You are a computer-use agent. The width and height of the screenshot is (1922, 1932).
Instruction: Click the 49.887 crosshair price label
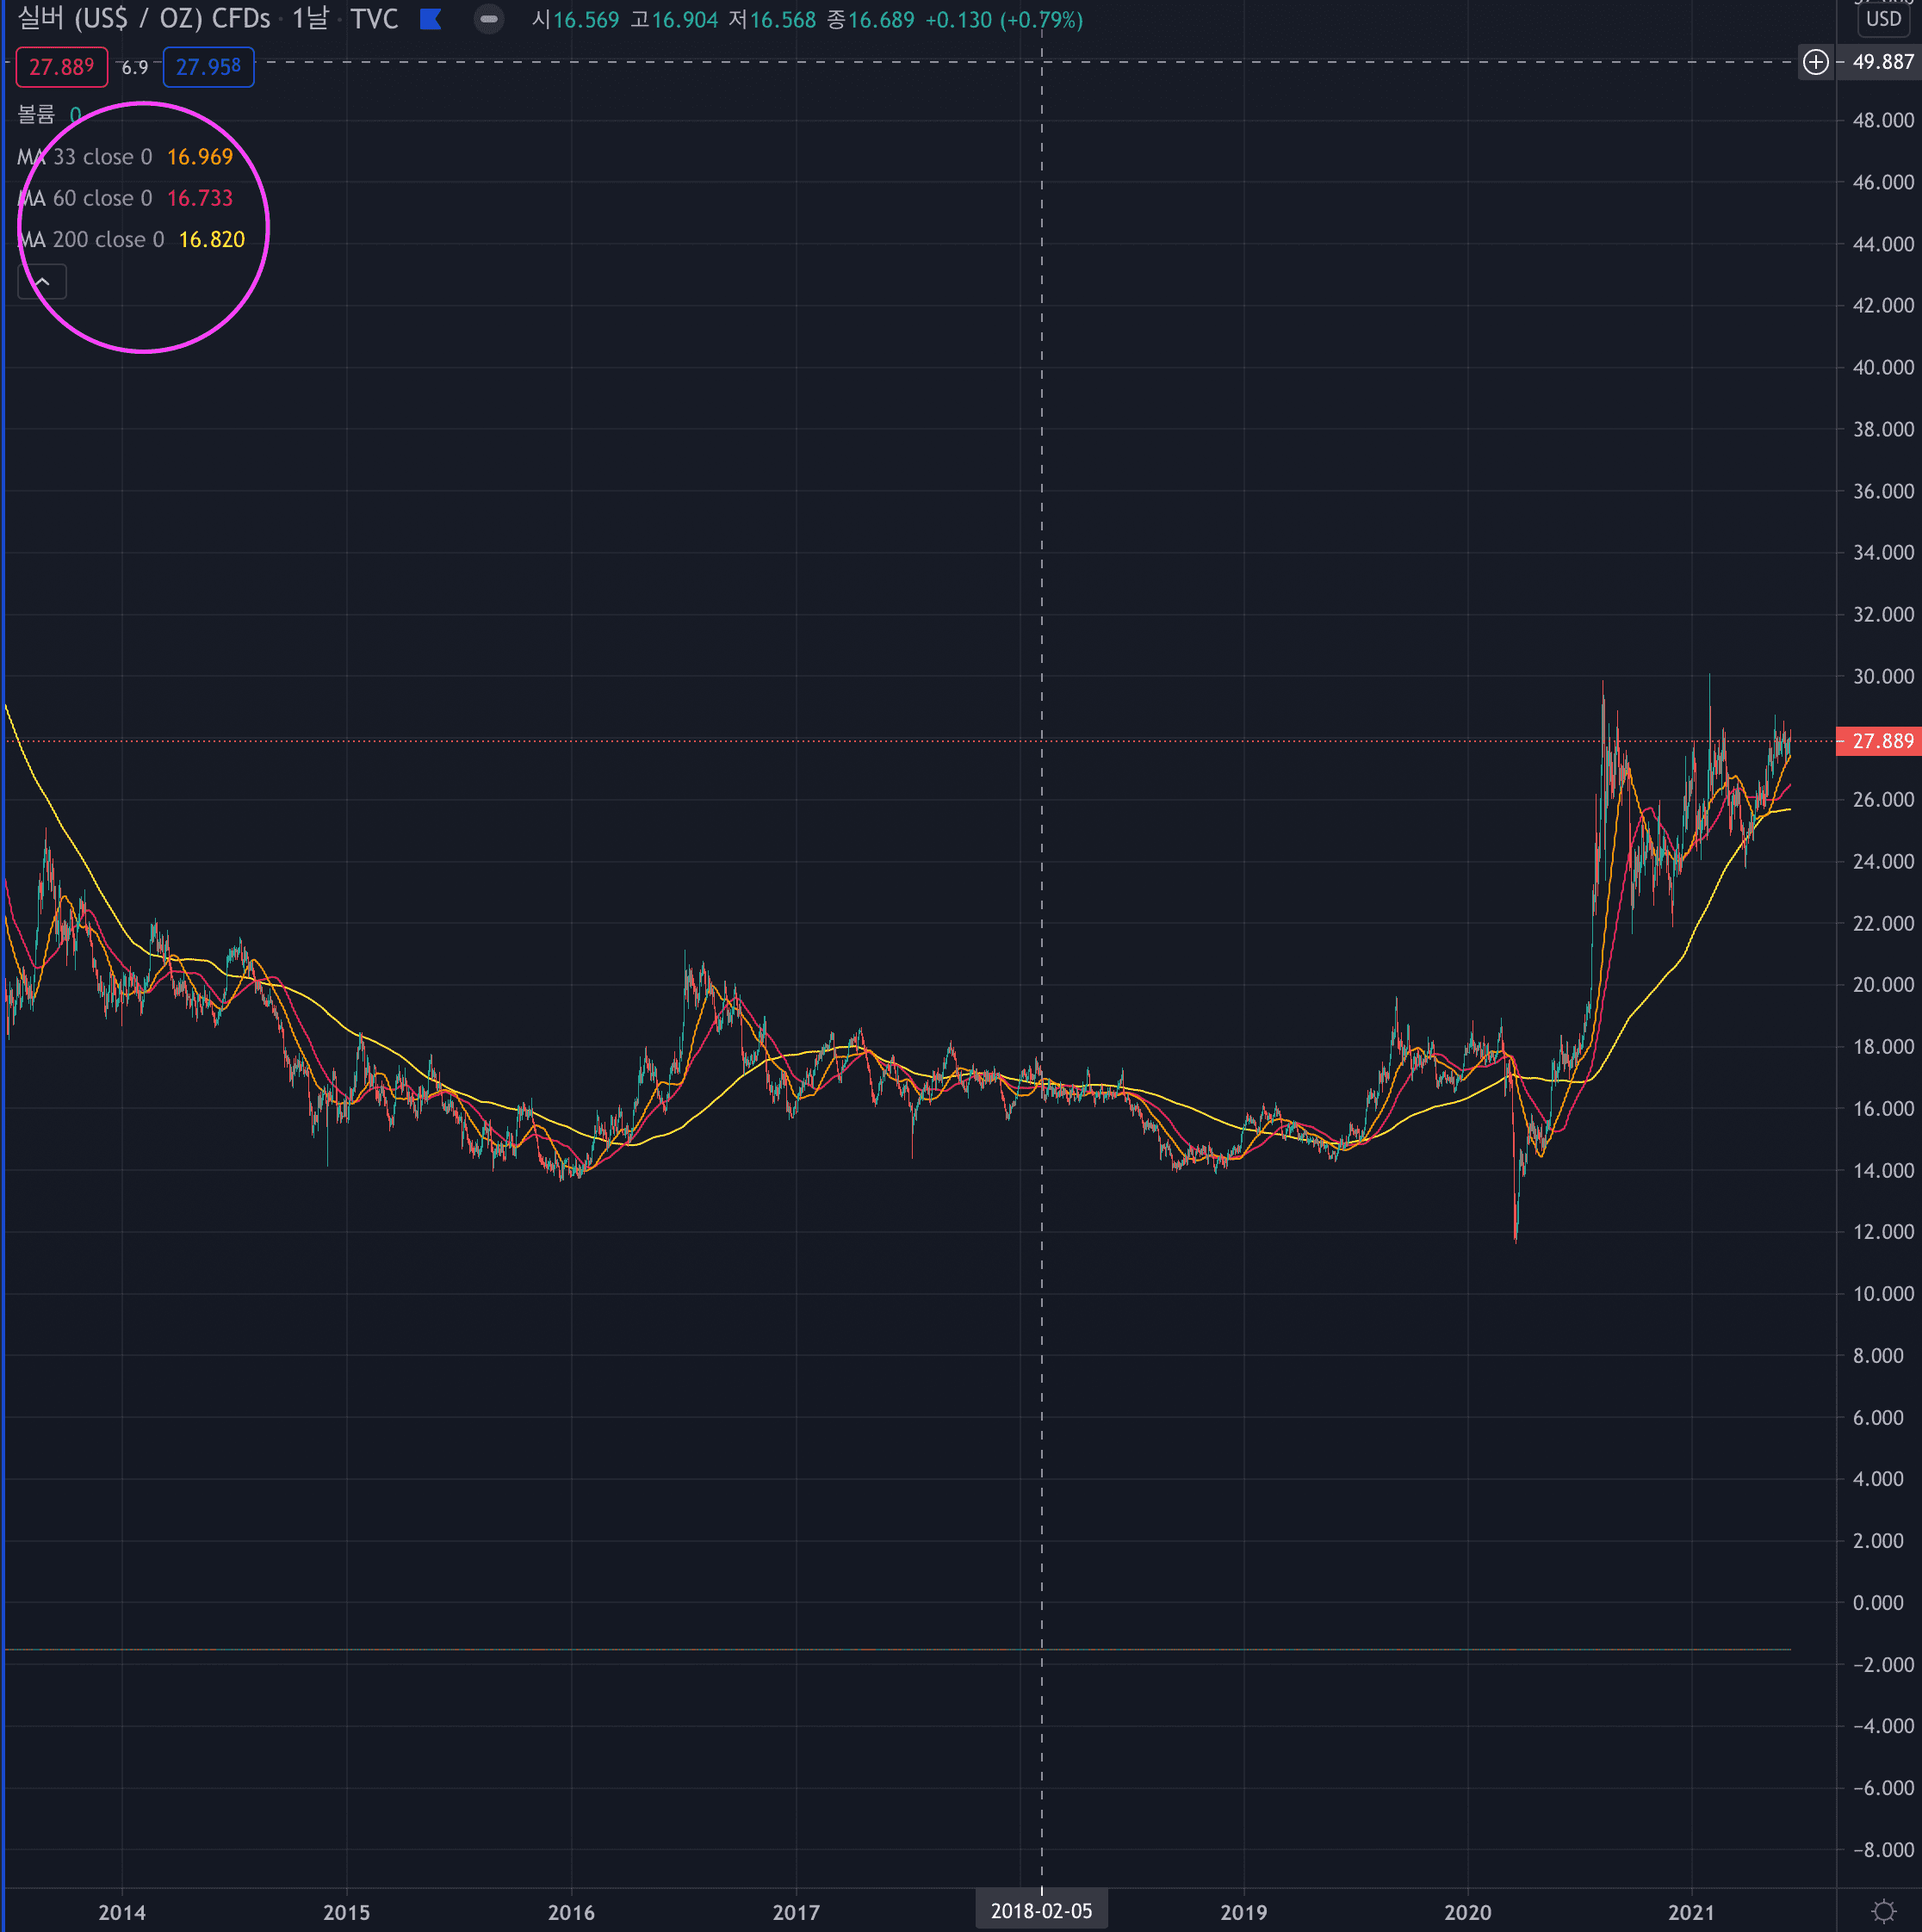click(x=1882, y=62)
